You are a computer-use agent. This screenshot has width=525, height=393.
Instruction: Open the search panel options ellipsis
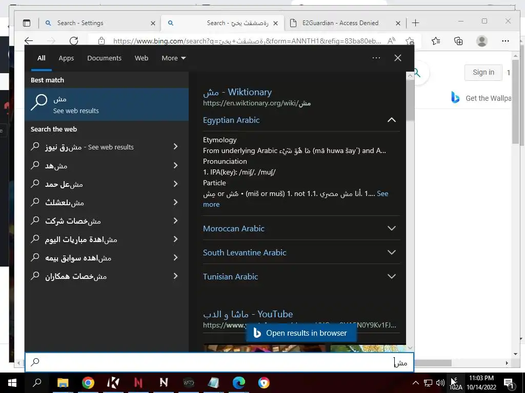[376, 58]
